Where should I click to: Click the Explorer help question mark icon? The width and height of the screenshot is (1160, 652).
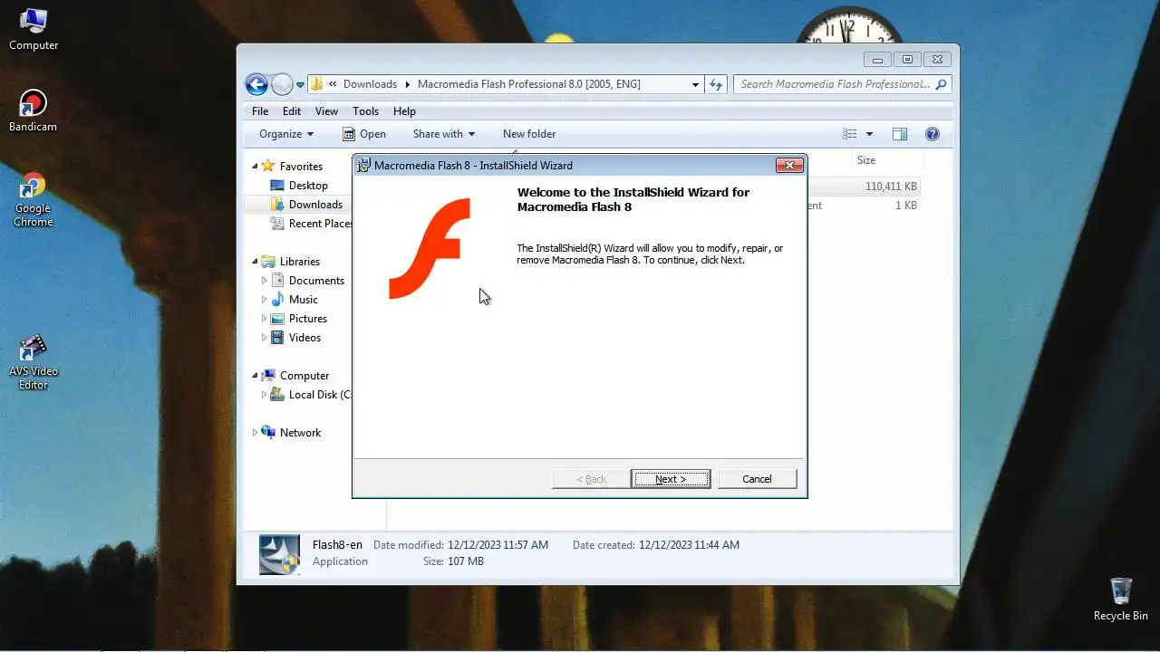point(932,134)
